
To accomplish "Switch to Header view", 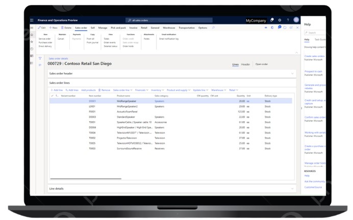I will point(245,65).
